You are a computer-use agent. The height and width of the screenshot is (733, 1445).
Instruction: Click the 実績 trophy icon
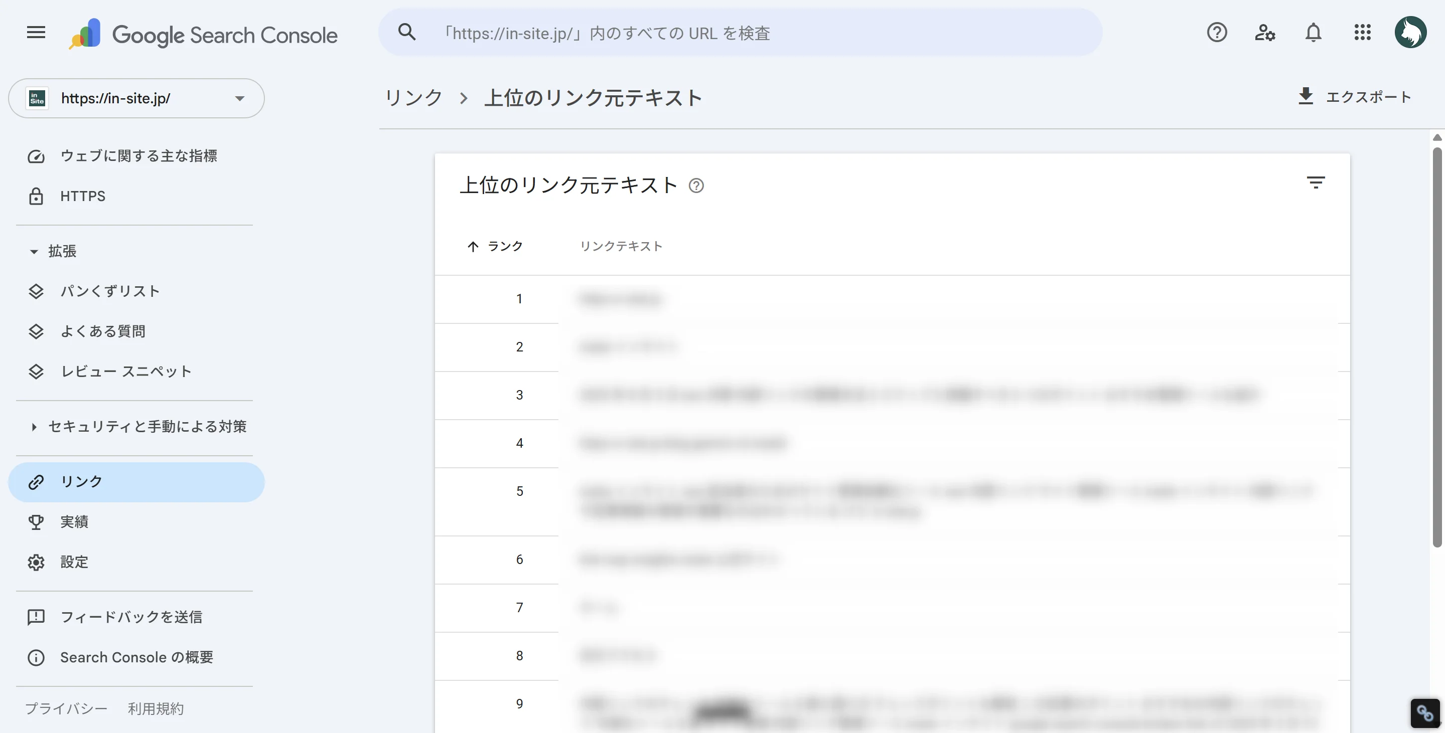pyautogui.click(x=36, y=522)
